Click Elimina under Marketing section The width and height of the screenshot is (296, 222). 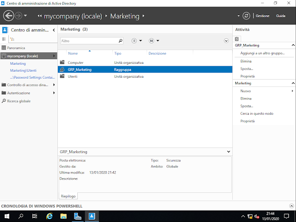pos(246,99)
